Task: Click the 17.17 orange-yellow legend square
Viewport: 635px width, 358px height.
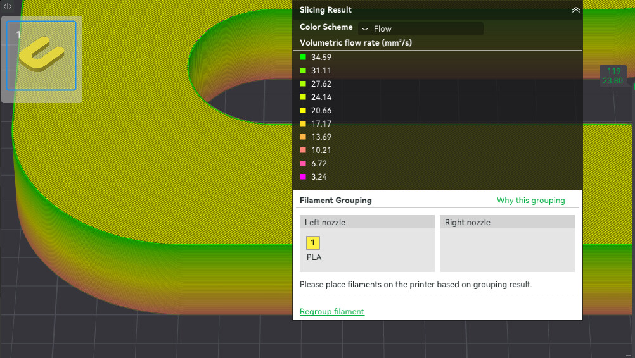Action: click(303, 123)
